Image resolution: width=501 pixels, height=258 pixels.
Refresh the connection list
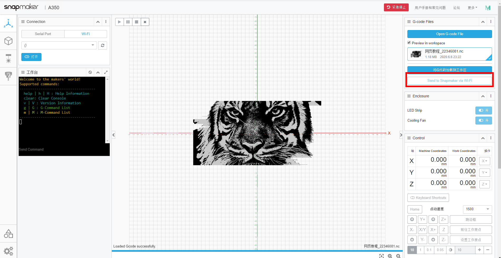(x=103, y=45)
